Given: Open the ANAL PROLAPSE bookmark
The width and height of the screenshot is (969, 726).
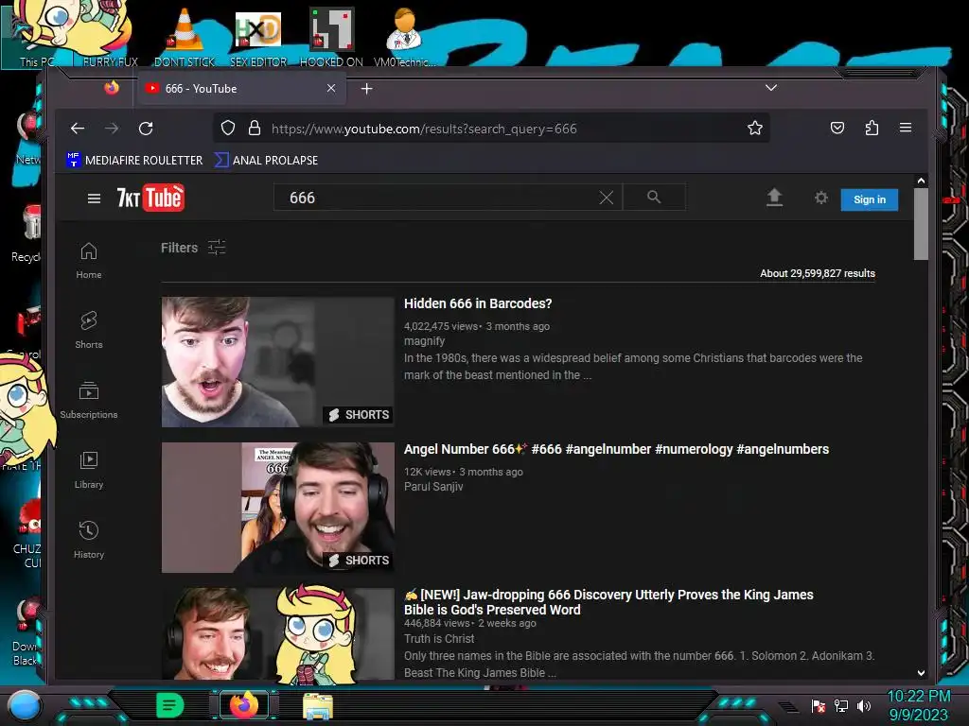Looking at the screenshot, I should 266,160.
